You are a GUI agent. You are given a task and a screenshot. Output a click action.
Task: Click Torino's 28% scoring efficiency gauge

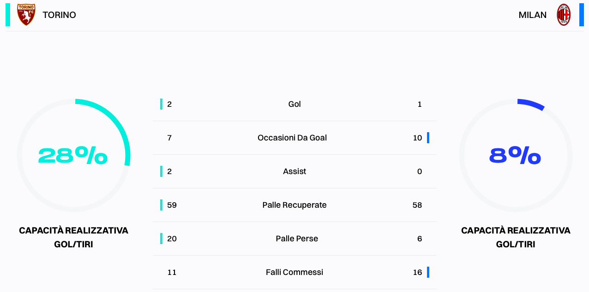[x=74, y=155]
